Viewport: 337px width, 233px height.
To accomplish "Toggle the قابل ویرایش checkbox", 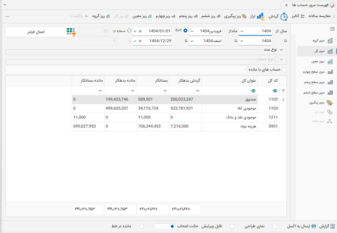I will pyautogui.click(x=232, y=227).
